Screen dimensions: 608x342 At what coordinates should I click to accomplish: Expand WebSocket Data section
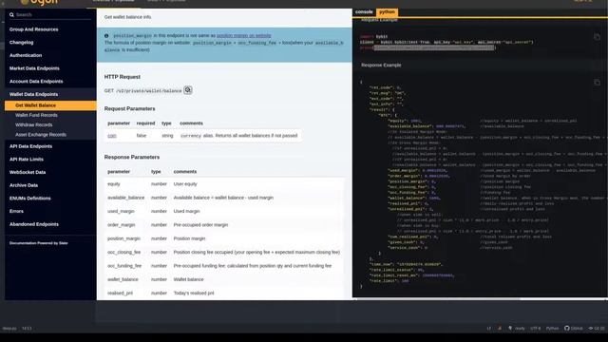[x=28, y=172]
